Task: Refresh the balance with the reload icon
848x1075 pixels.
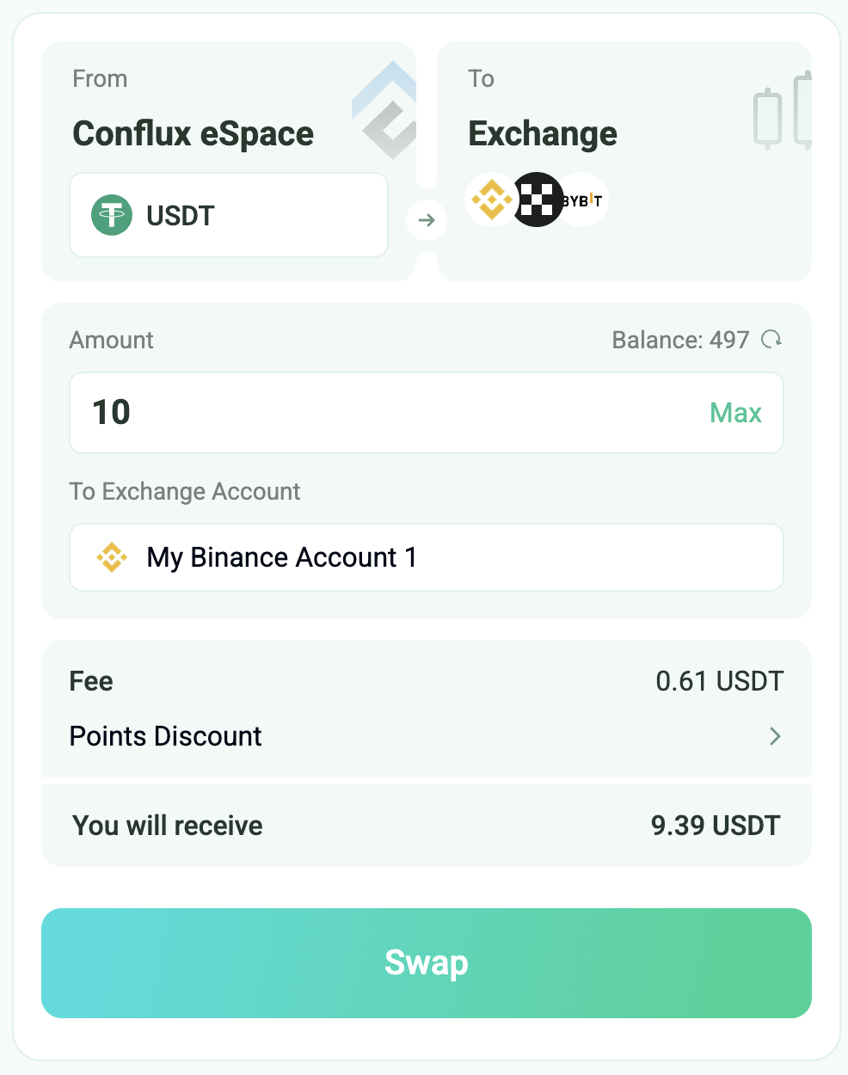Action: 771,340
